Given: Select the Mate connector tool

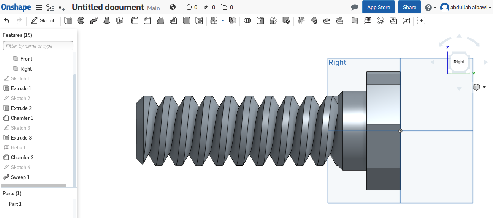Looking at the screenshot, I should [x=380, y=20].
